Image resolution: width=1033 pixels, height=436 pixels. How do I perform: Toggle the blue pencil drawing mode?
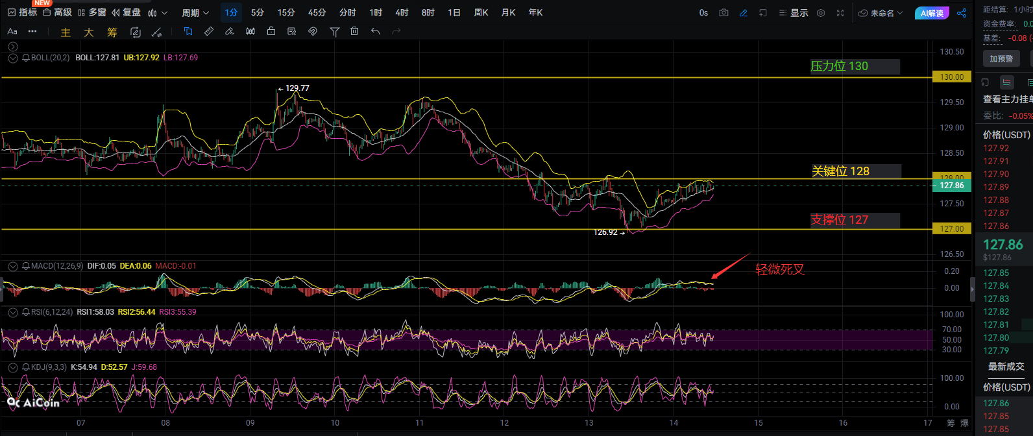[x=744, y=13]
